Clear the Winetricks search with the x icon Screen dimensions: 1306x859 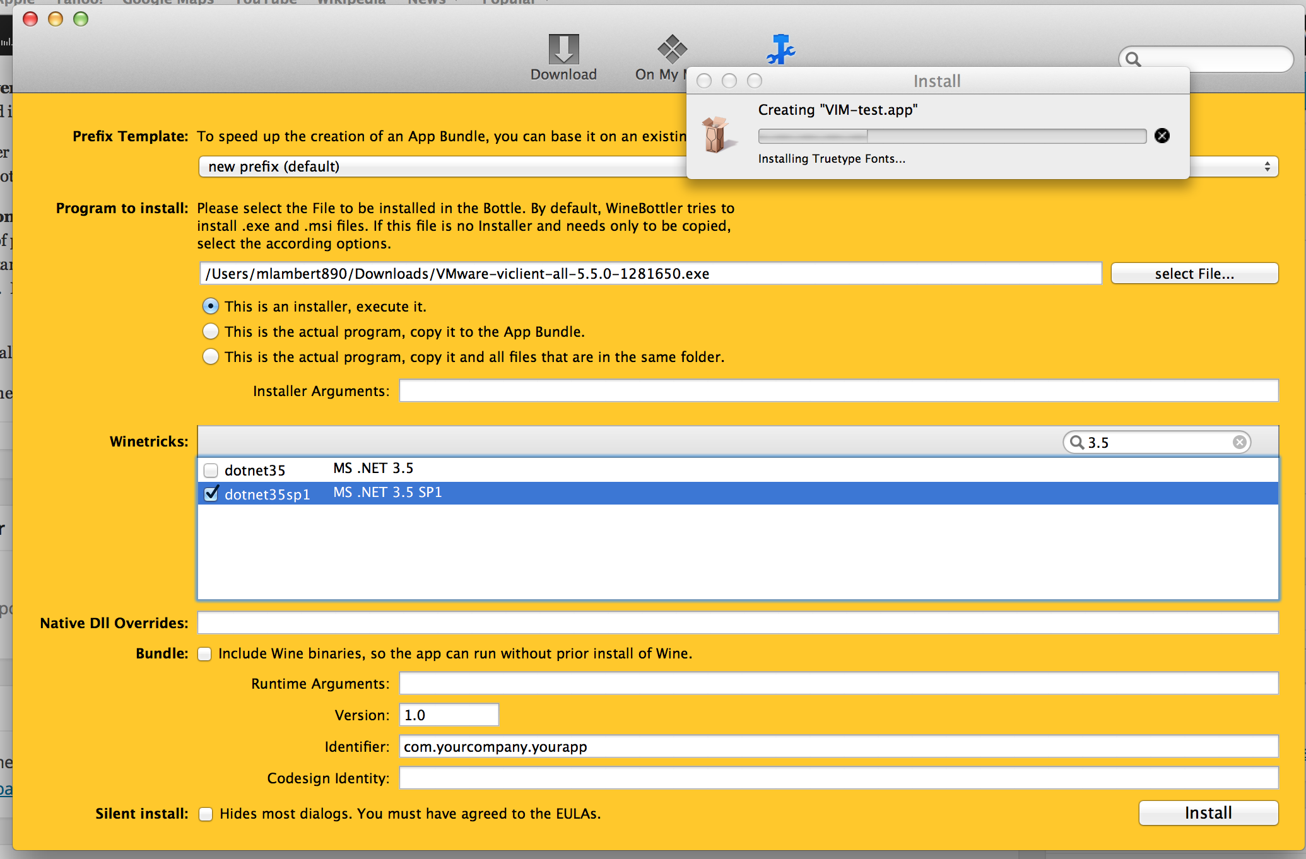pyautogui.click(x=1239, y=442)
